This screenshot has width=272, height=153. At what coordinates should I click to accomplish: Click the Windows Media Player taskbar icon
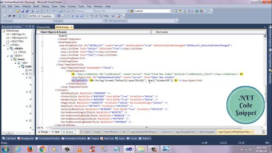click(x=54, y=149)
